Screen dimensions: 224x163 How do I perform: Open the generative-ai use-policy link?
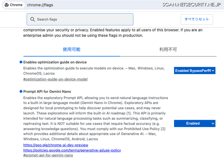[x=72, y=150]
